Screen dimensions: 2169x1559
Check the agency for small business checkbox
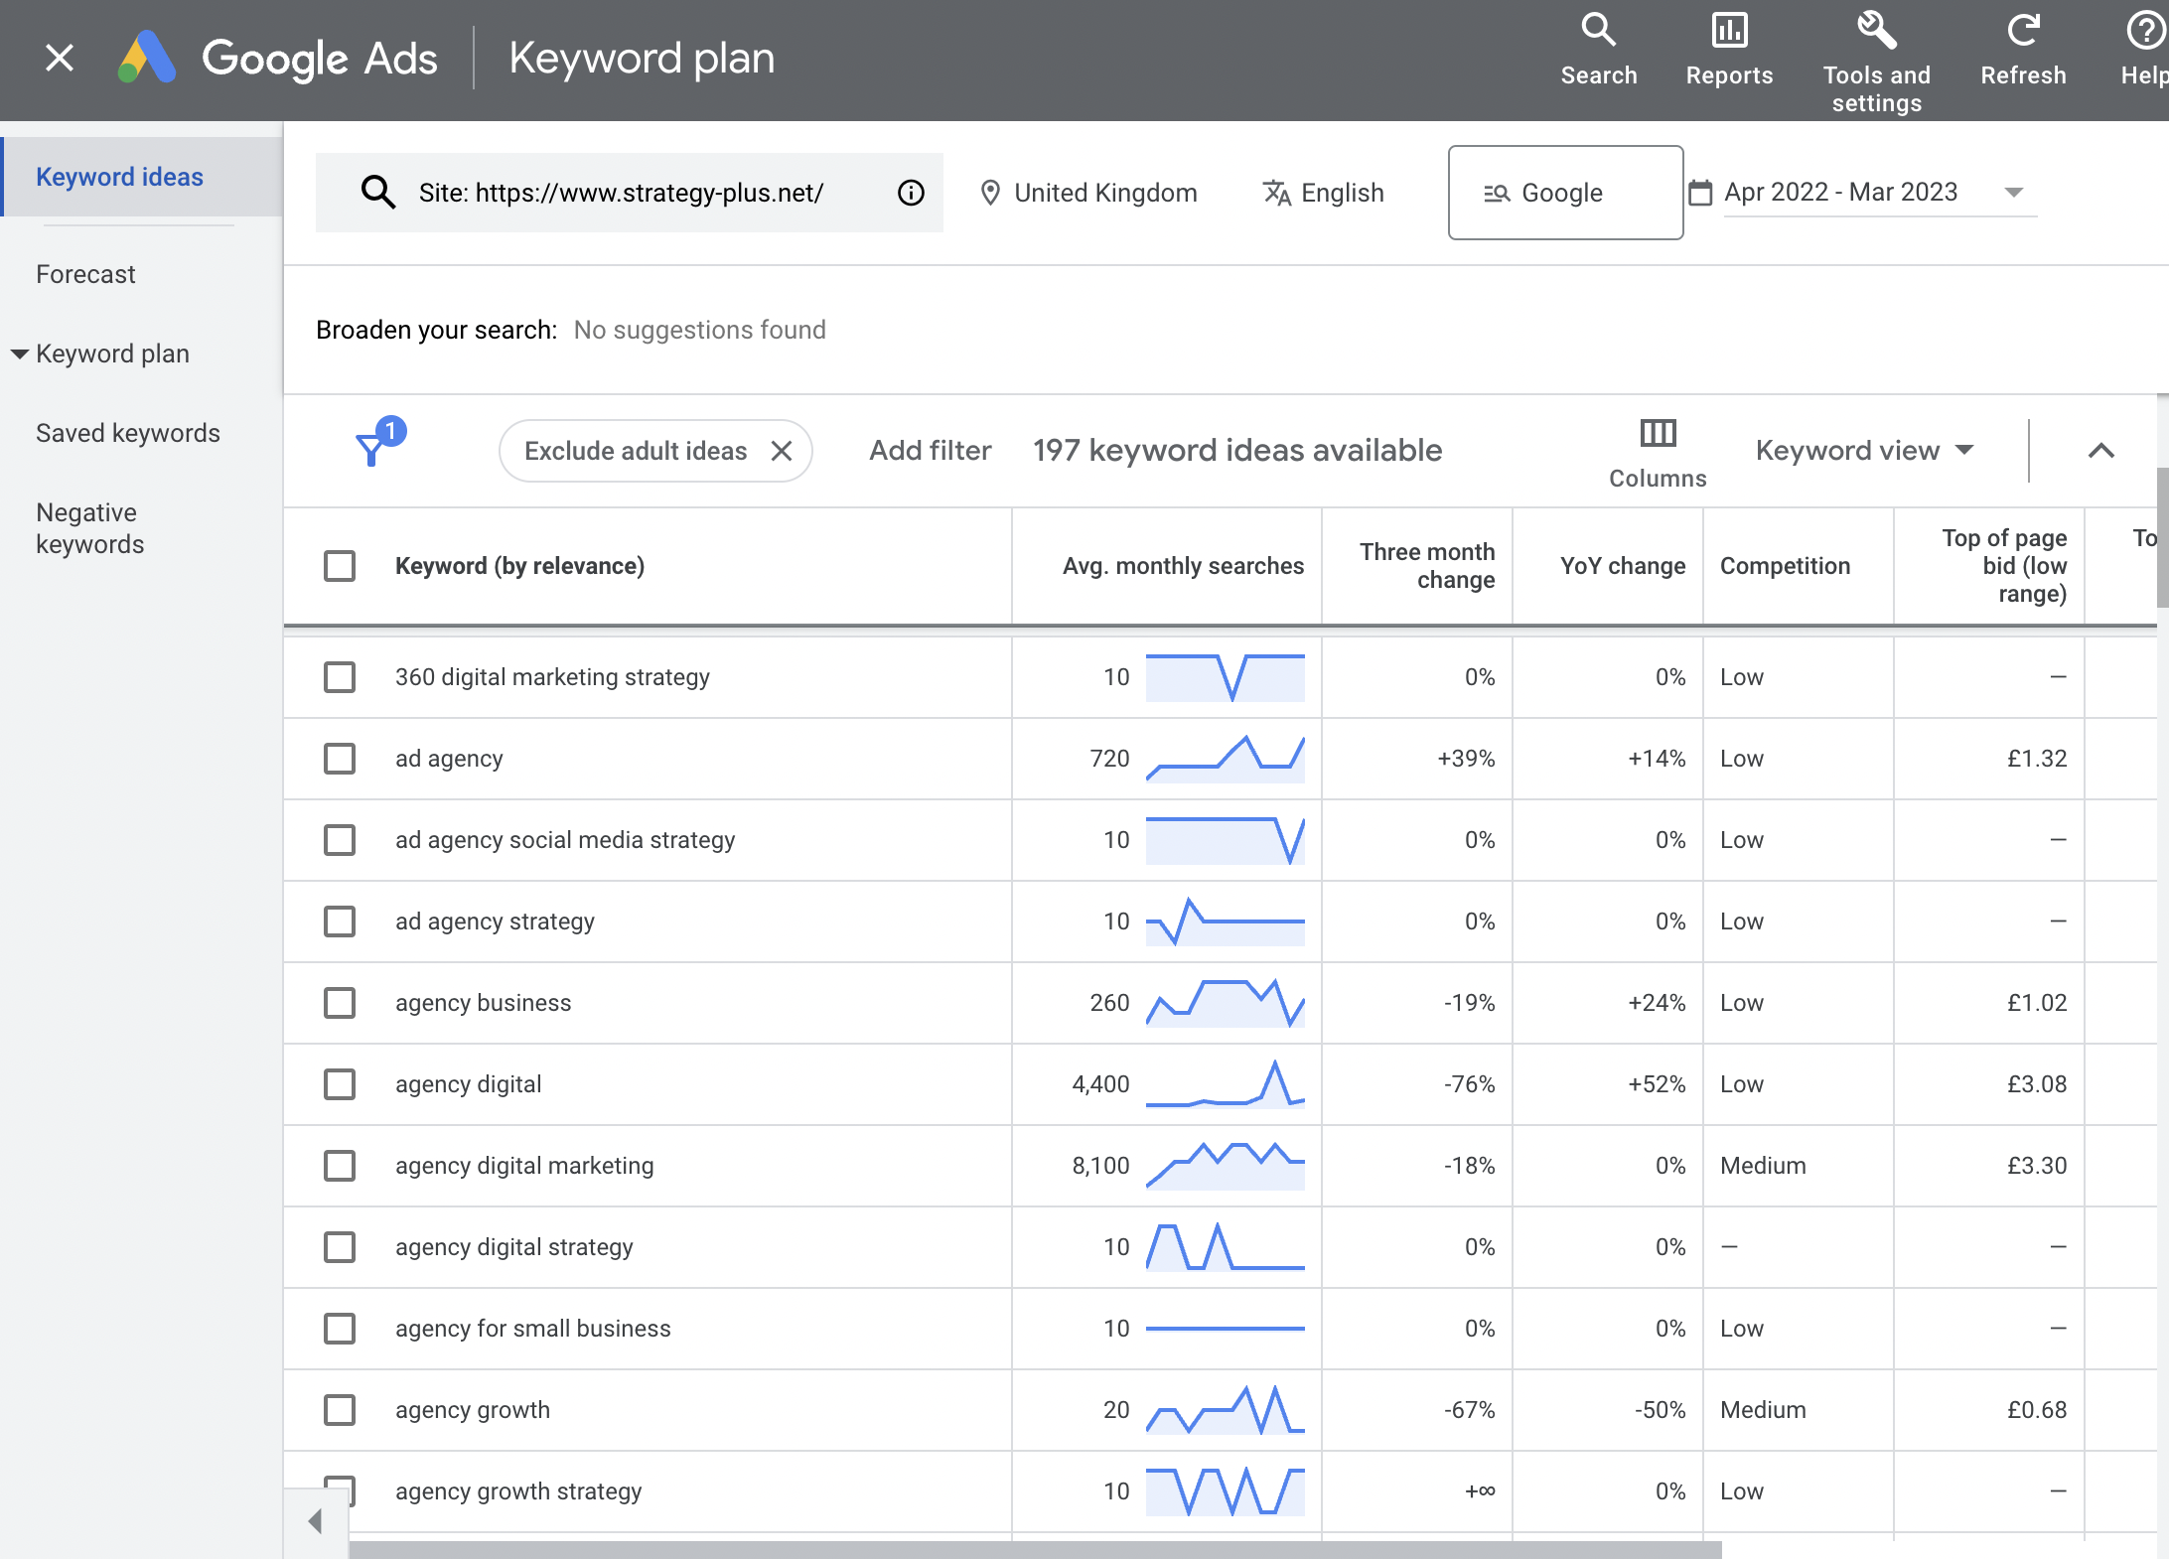pos(340,1329)
